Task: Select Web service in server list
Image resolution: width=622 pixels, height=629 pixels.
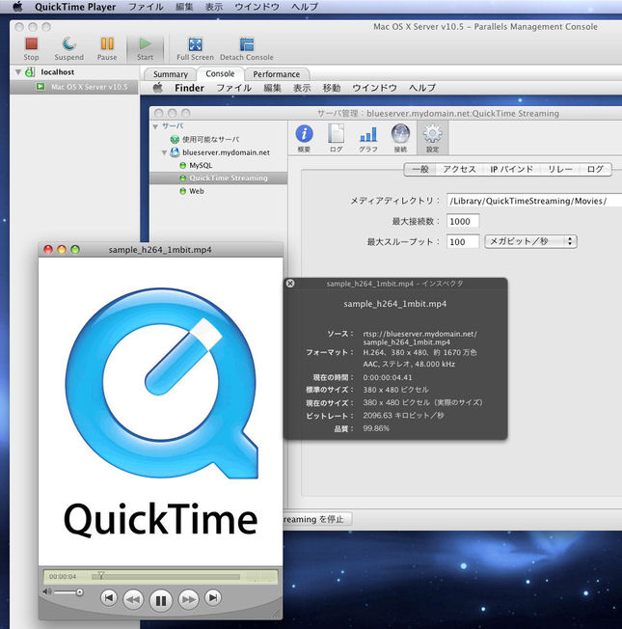Action: 197,191
